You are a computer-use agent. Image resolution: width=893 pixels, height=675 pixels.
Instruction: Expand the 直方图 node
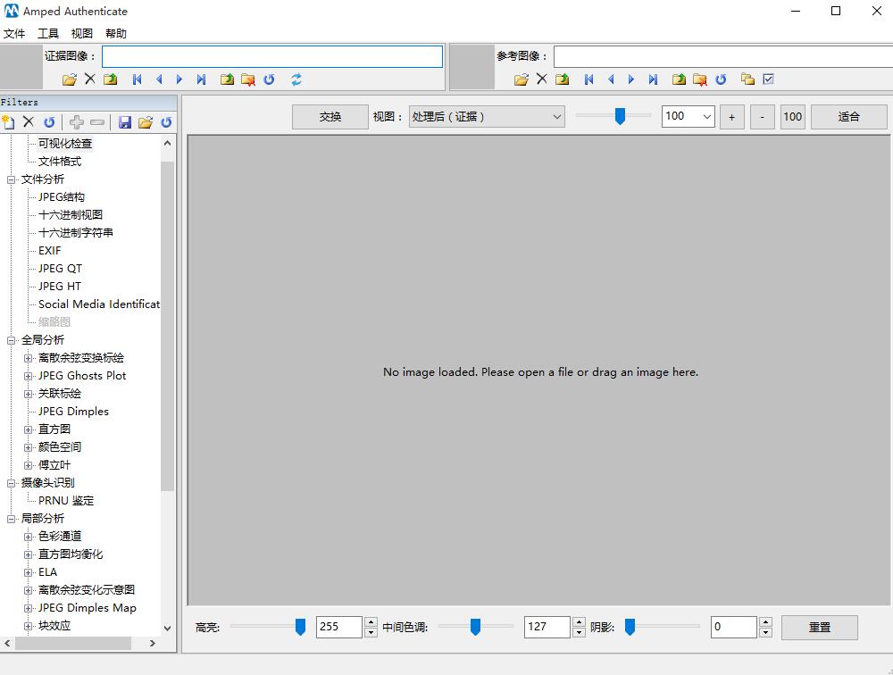[x=28, y=429]
